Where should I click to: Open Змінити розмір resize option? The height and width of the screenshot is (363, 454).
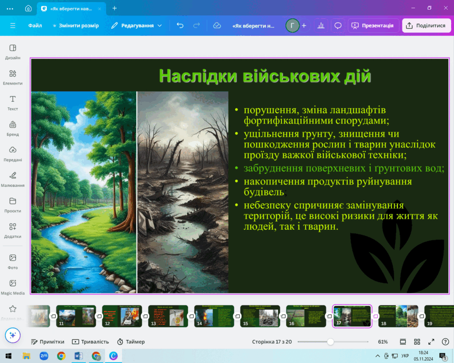coord(75,26)
